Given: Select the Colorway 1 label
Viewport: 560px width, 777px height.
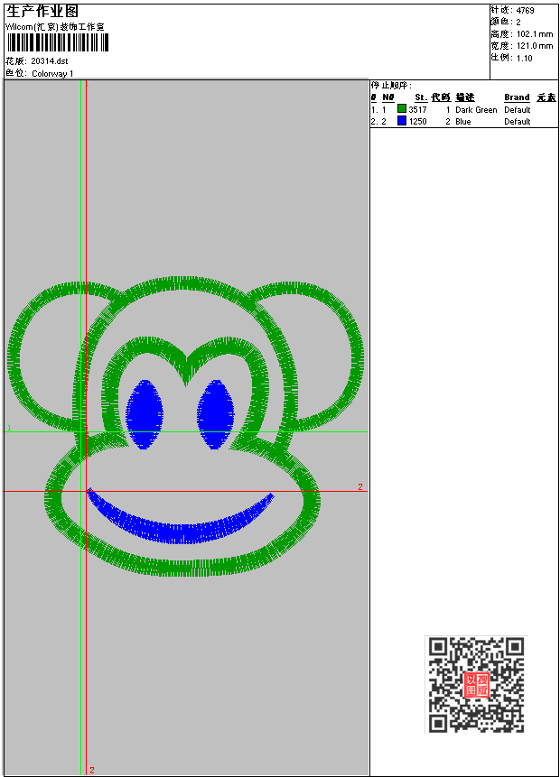Looking at the screenshot, I should (52, 73).
